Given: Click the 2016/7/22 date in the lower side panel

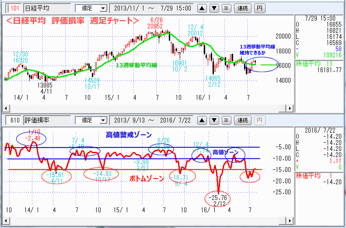Looking at the screenshot, I should coord(320,130).
